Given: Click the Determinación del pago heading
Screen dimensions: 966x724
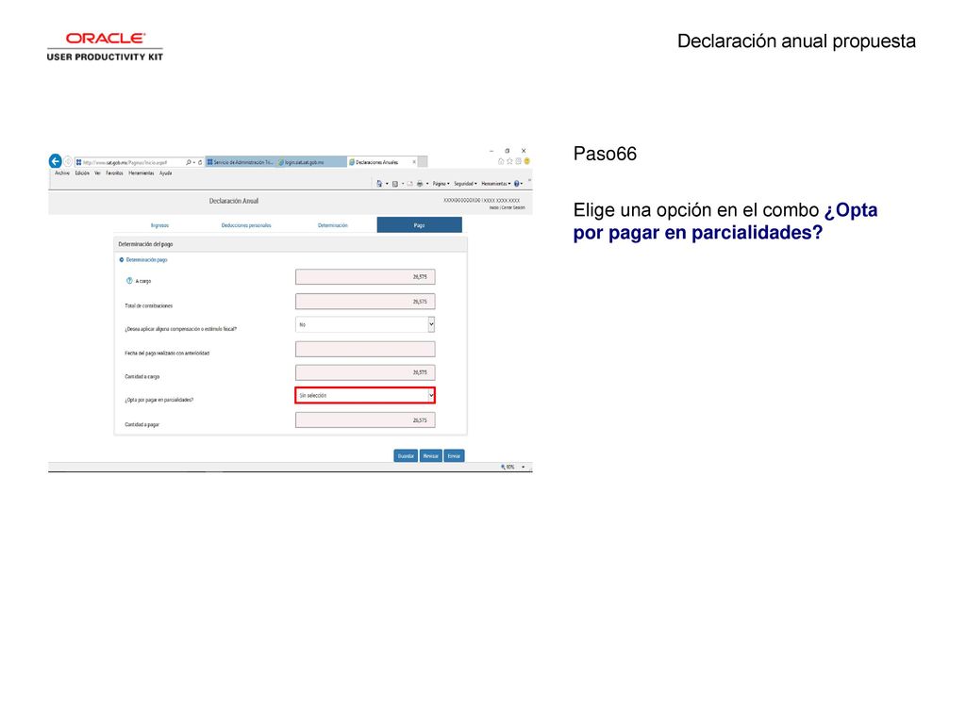Looking at the screenshot, I should tap(146, 244).
